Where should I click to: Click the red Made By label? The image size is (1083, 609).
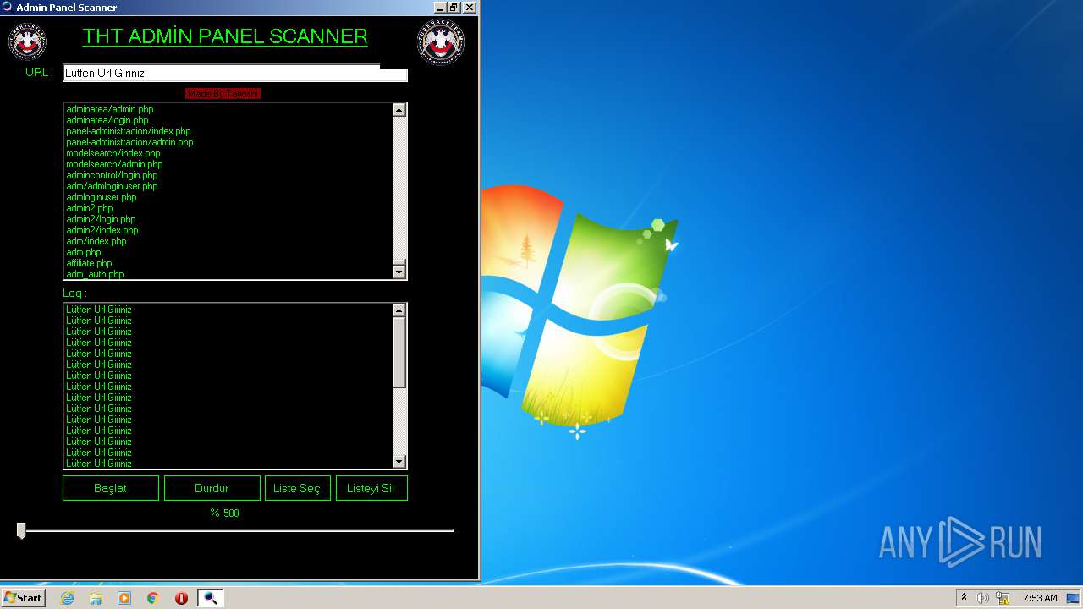coord(223,94)
